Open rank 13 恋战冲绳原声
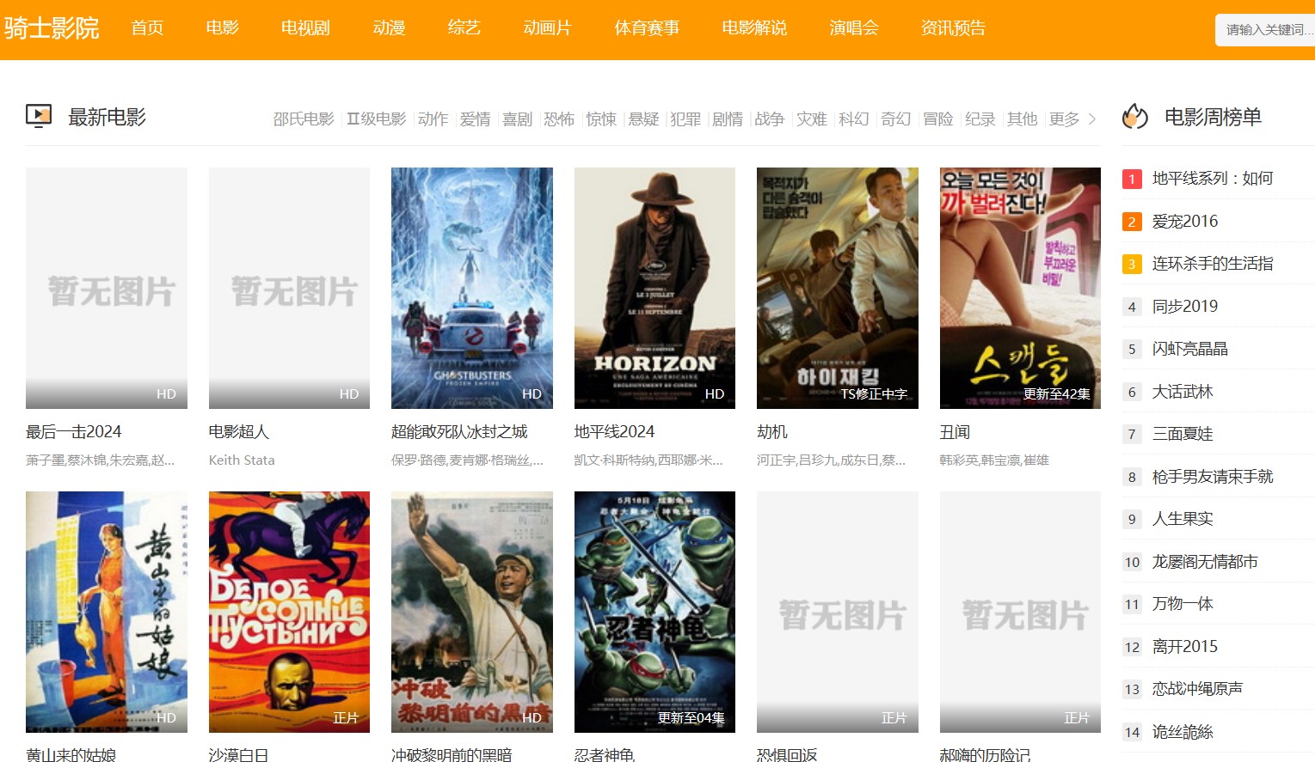1315x762 pixels. pyautogui.click(x=1197, y=688)
